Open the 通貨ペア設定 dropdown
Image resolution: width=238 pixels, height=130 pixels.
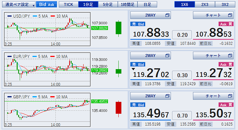coord(19,4)
